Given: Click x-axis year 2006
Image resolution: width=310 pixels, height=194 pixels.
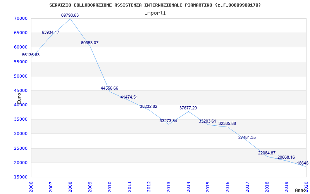Looking at the screenshot, I should click(31, 187).
